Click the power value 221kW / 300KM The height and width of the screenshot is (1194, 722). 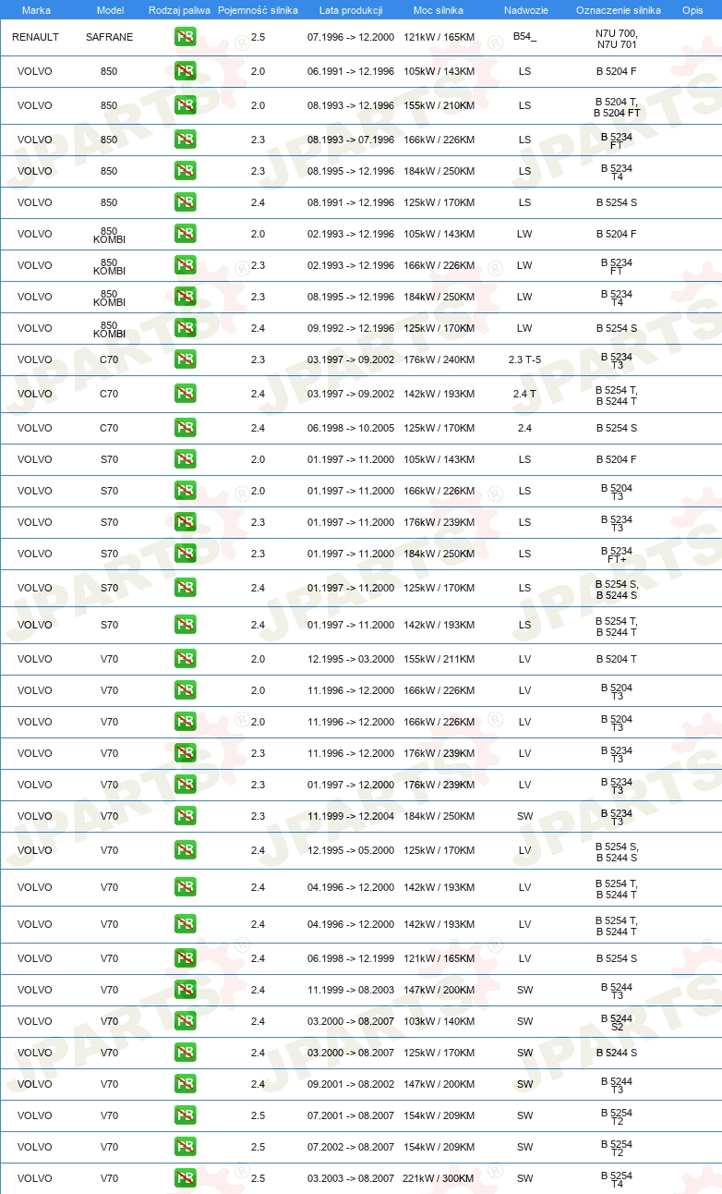(x=439, y=1178)
